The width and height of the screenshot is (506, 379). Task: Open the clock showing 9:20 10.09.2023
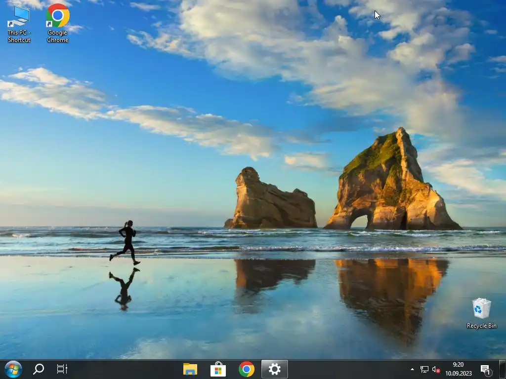458,369
